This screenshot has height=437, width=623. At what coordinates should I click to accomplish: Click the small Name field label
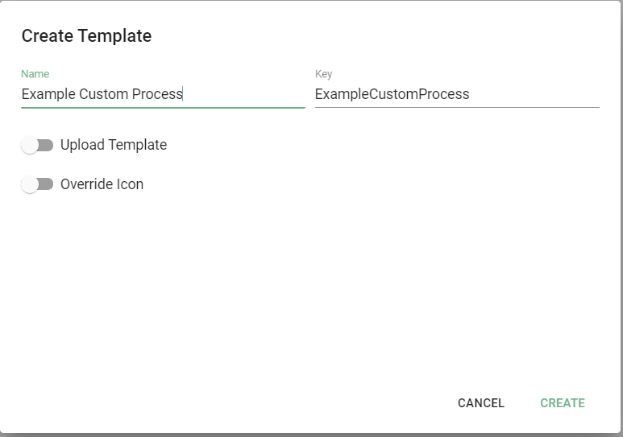[x=35, y=74]
